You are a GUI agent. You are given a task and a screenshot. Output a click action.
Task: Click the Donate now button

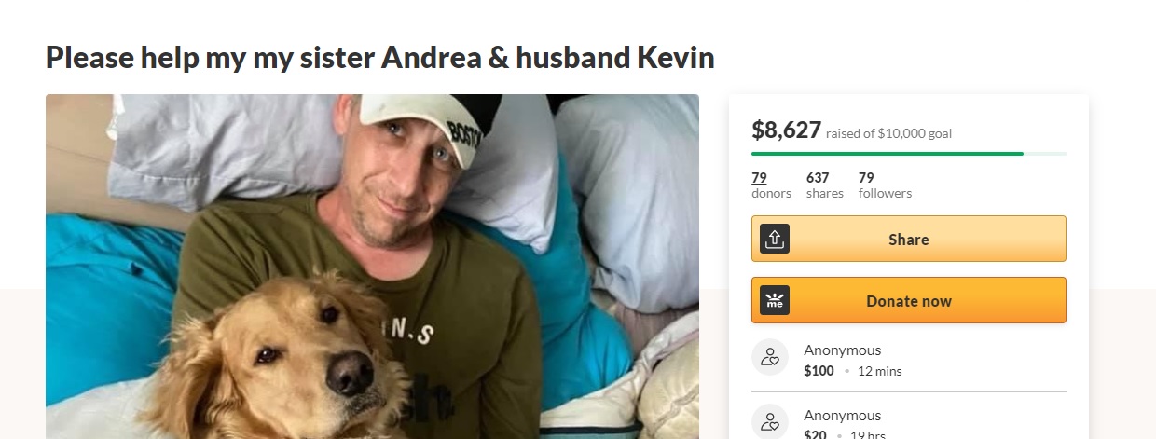pos(909,300)
